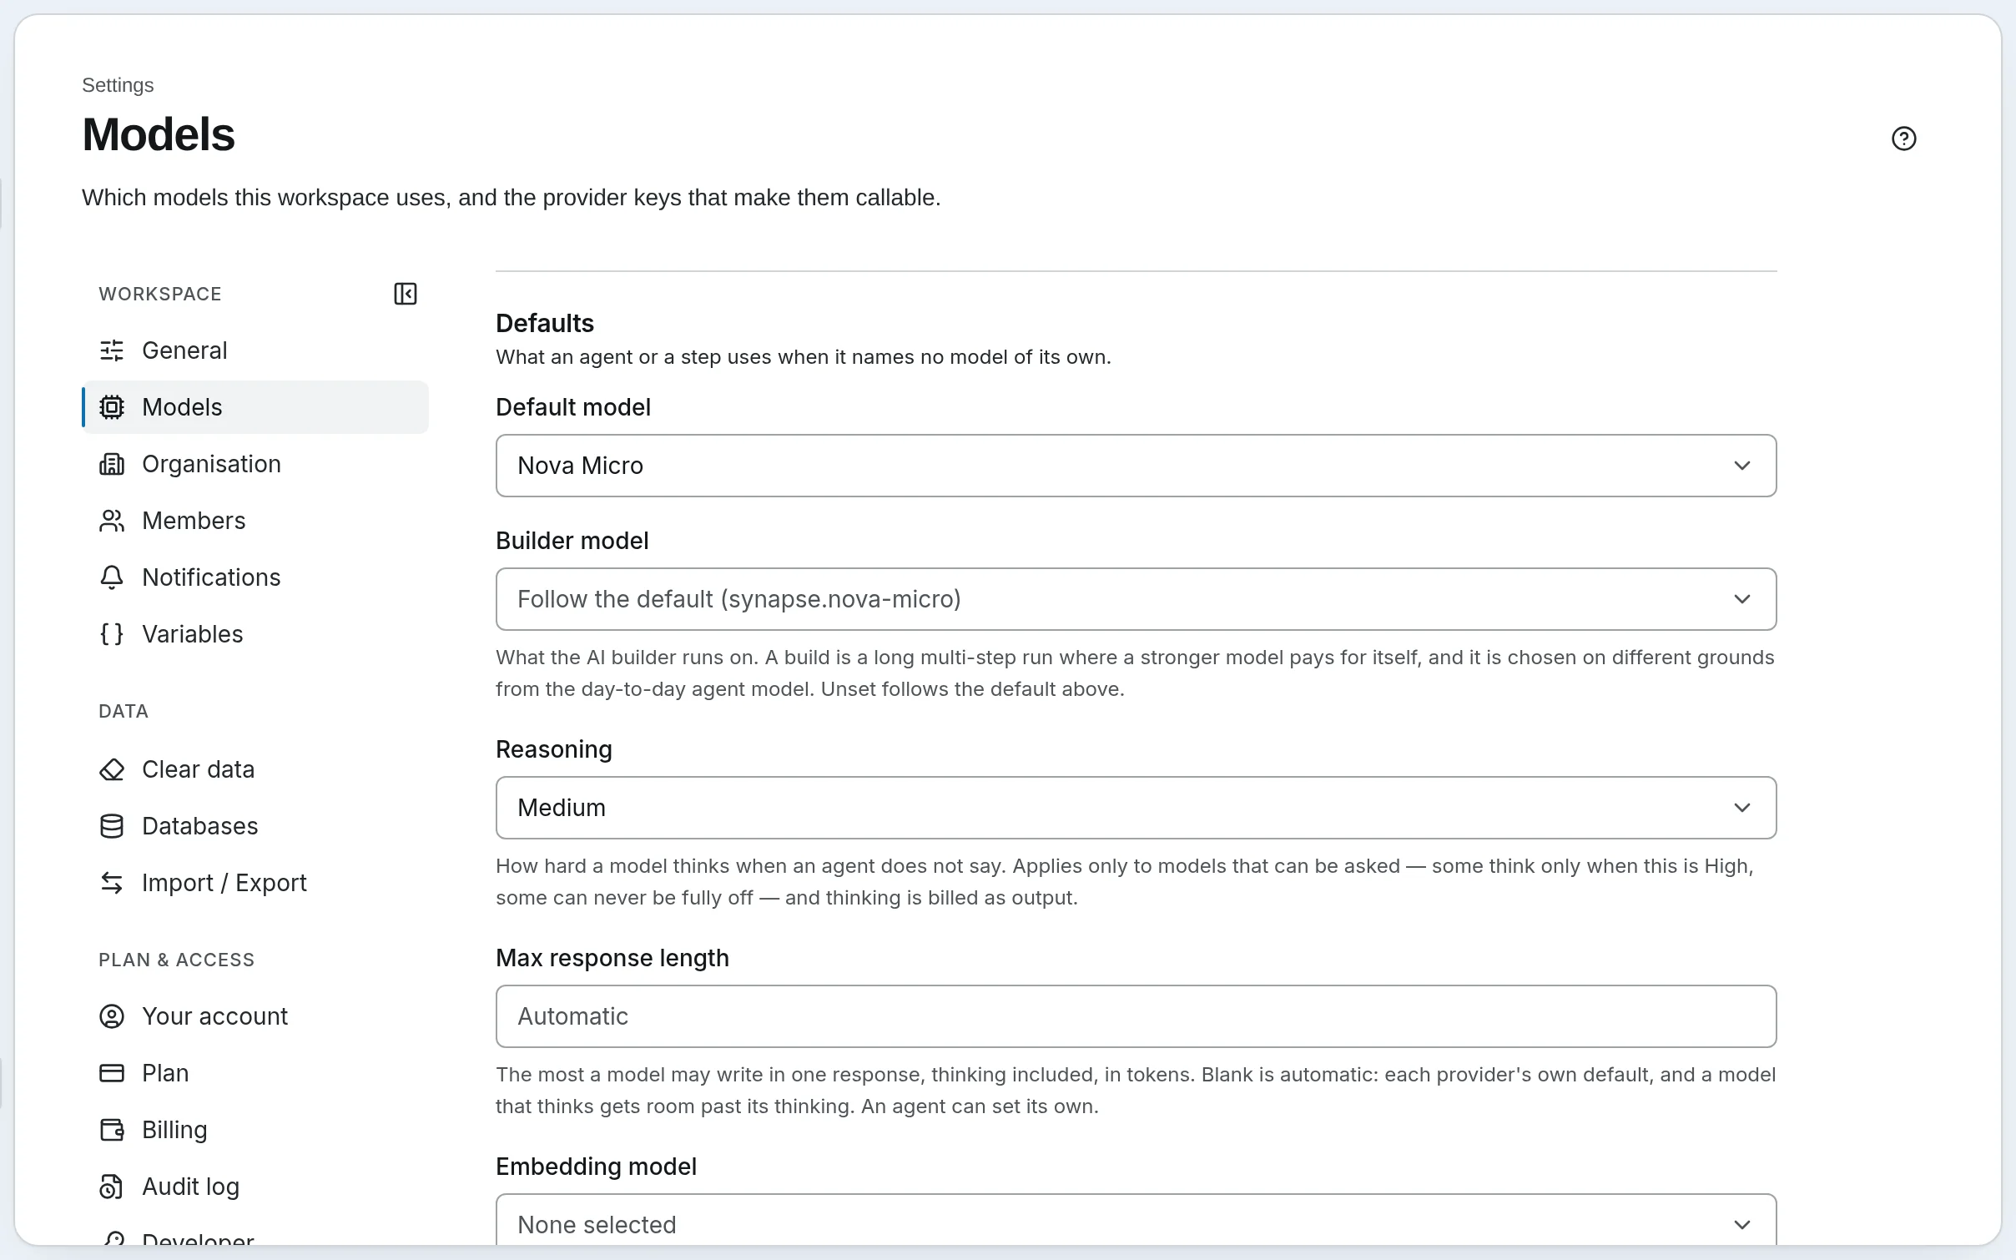The height and width of the screenshot is (1260, 2016).
Task: Focus the Max response length field
Action: (x=1136, y=1016)
